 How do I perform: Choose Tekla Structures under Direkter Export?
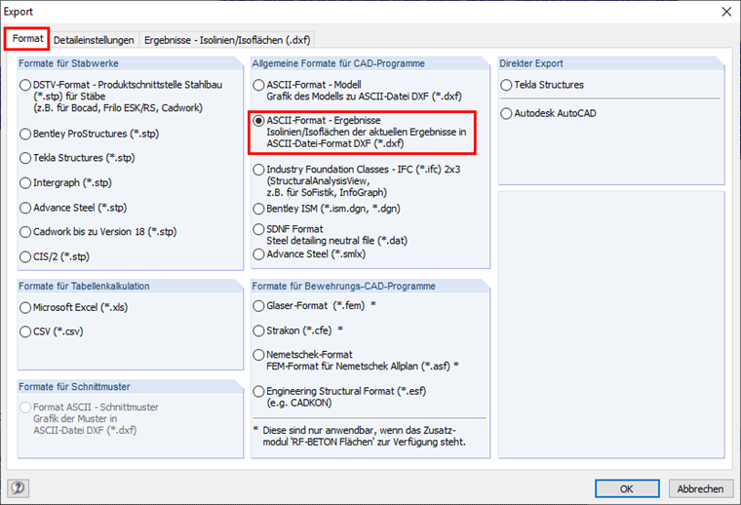[506, 85]
